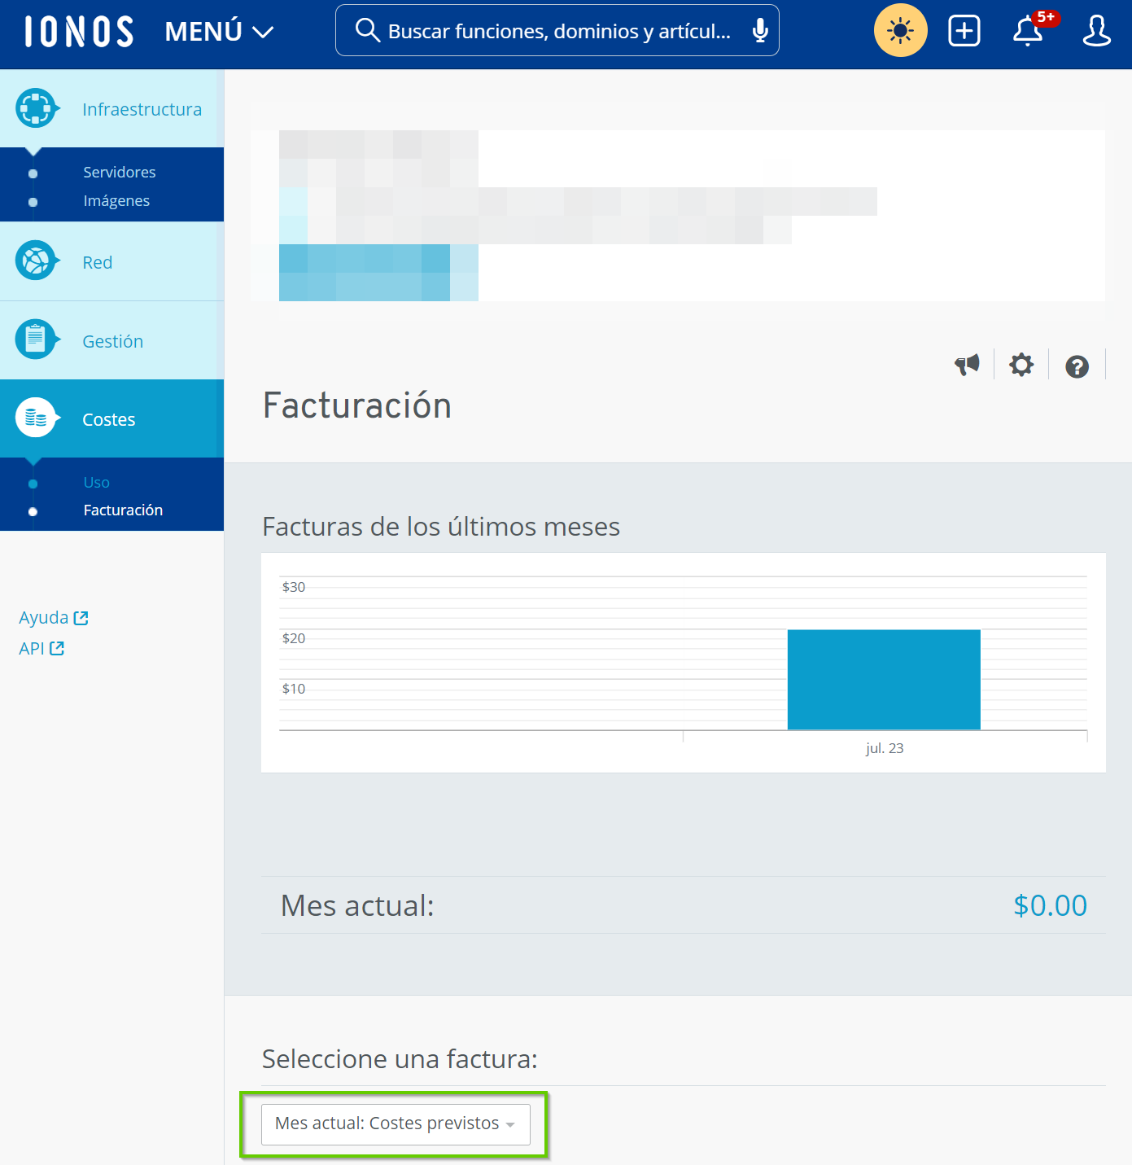The image size is (1132, 1165).
Task: Open the MENÚ dropdown
Action: (219, 32)
